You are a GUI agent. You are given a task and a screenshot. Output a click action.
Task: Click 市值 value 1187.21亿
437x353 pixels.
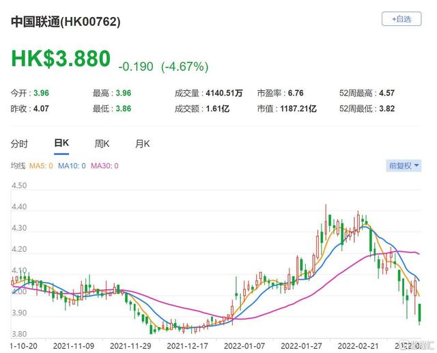pyautogui.click(x=298, y=109)
